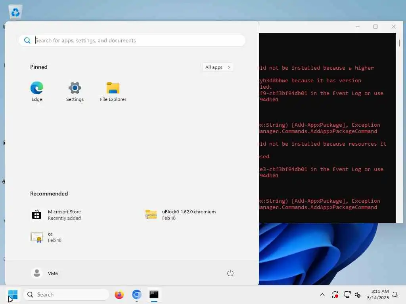Click the magnifier icon in Start search
The width and height of the screenshot is (406, 304).
click(x=27, y=41)
